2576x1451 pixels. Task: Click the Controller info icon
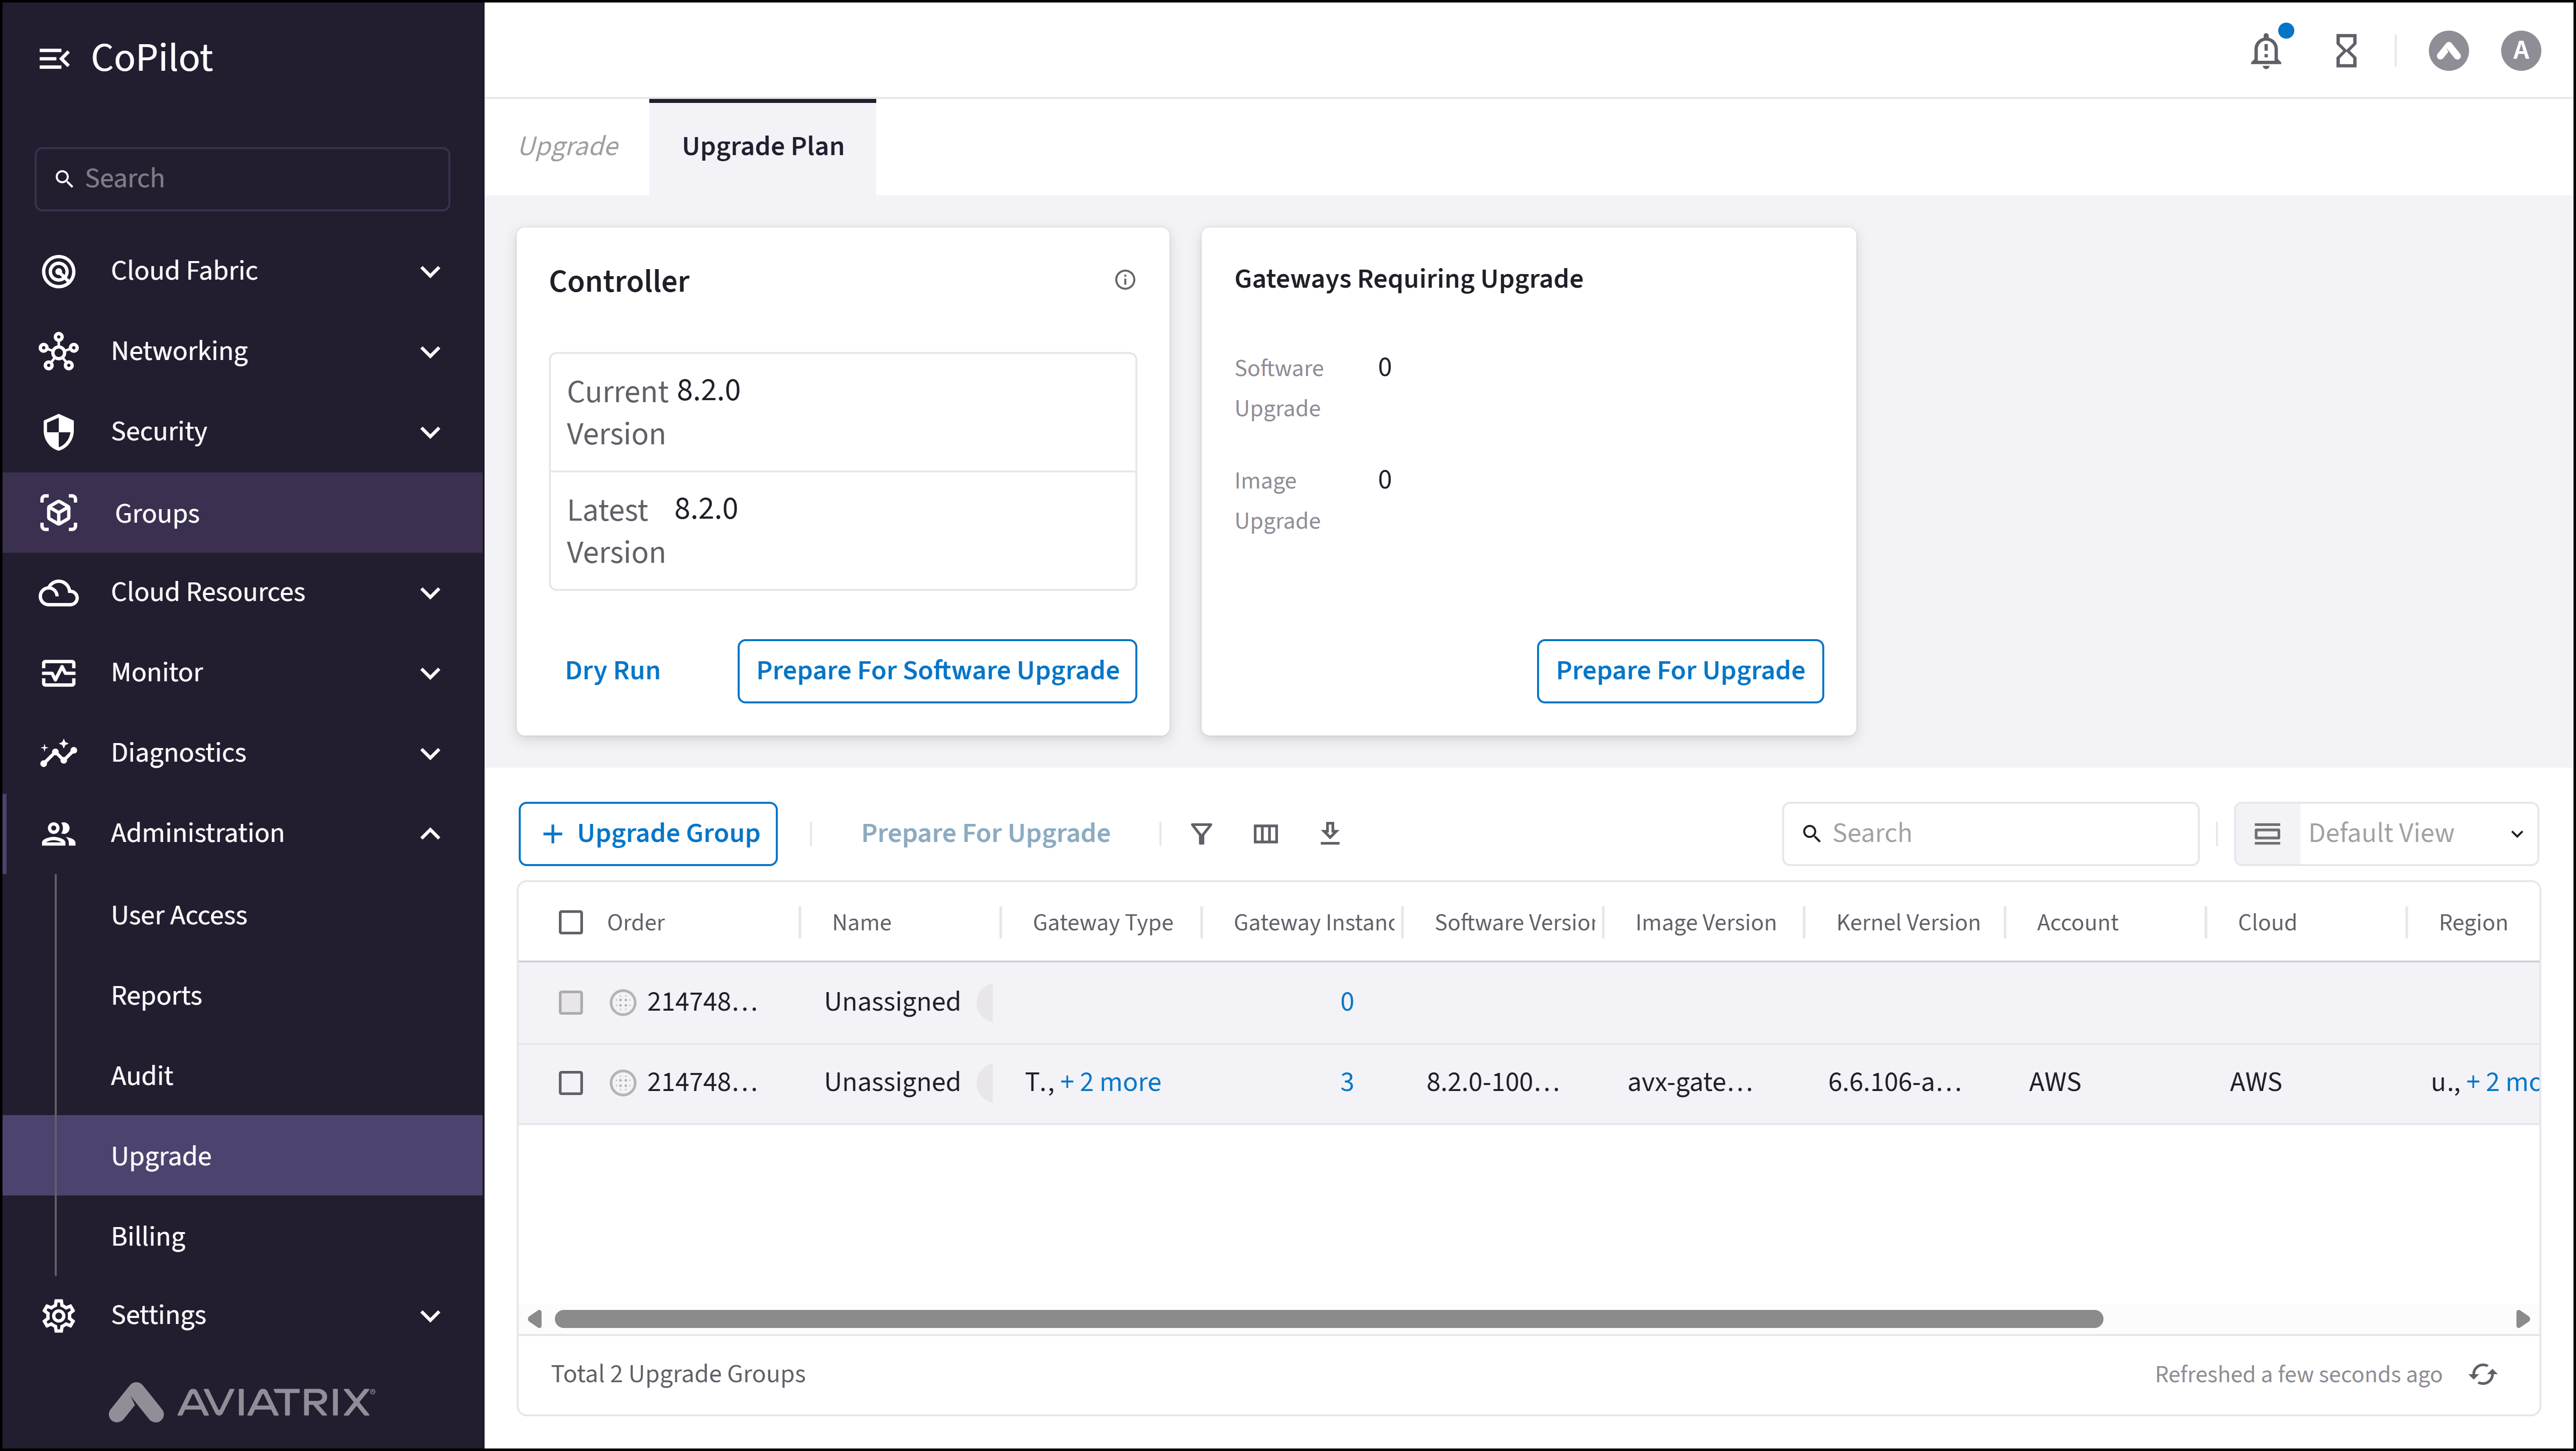click(1125, 280)
